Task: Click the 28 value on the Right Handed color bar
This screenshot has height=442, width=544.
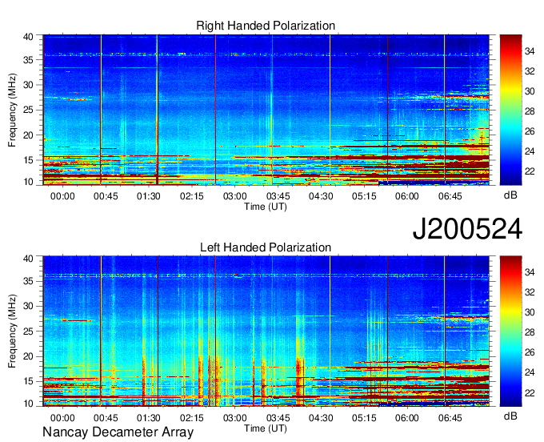Action: coord(530,111)
